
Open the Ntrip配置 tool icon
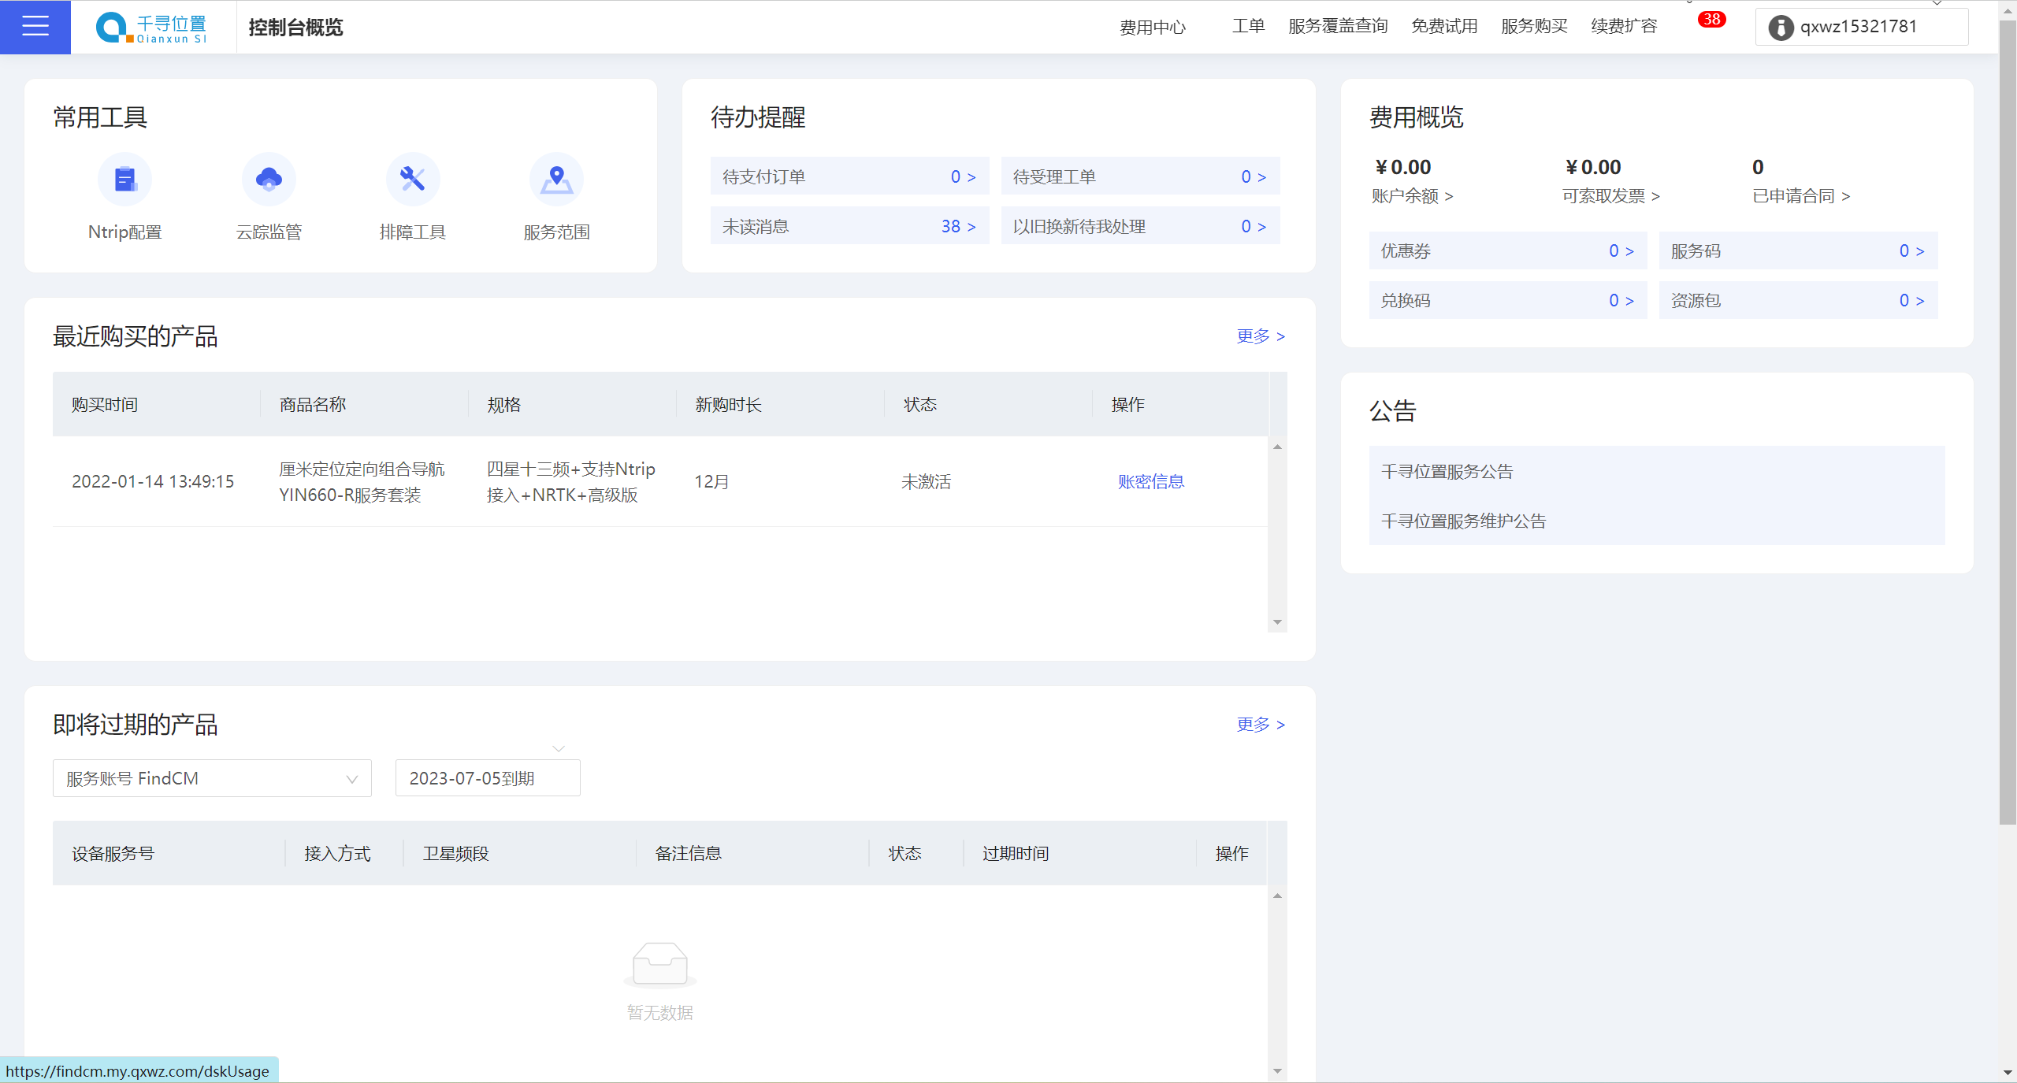tap(124, 179)
